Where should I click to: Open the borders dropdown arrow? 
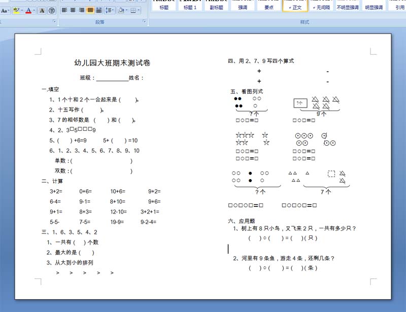[x=139, y=10]
